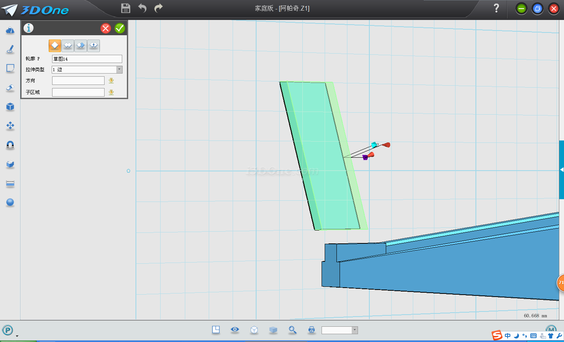Toggle the wireframe cube display mode

pos(254,330)
